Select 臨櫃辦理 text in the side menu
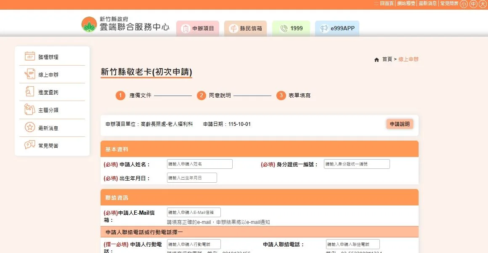This screenshot has height=253, width=488. [48, 57]
